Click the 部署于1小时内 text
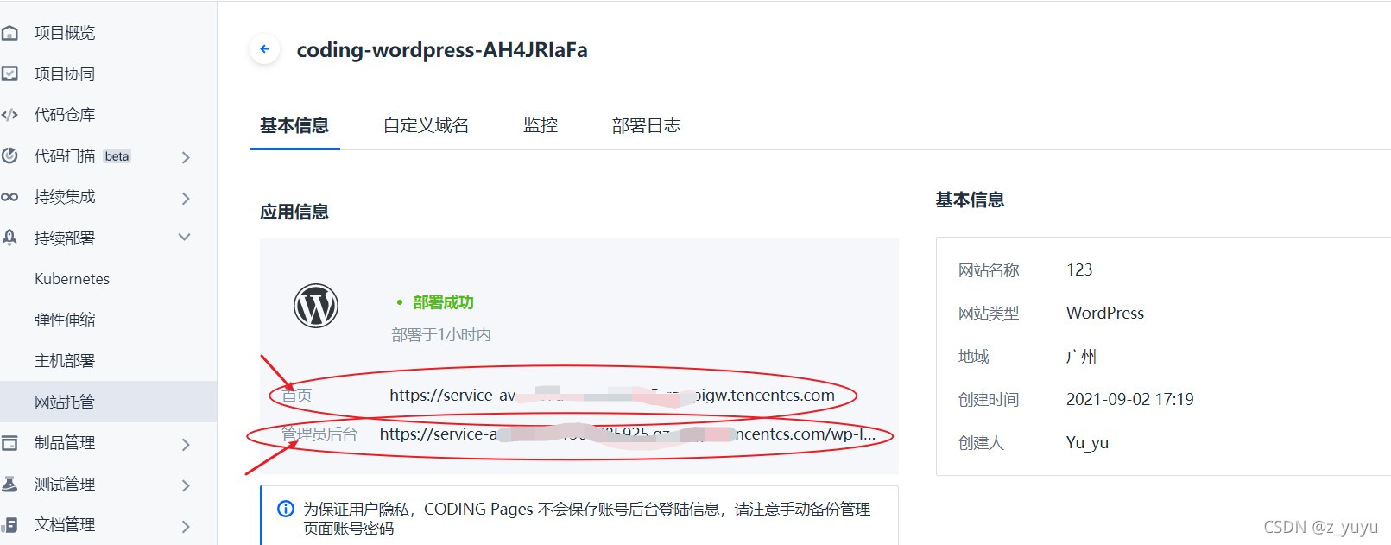 [441, 334]
